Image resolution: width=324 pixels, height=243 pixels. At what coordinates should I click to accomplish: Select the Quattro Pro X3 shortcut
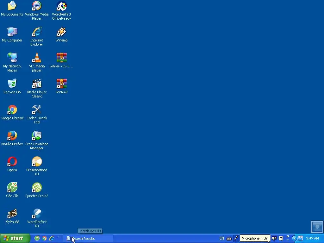tap(37, 190)
